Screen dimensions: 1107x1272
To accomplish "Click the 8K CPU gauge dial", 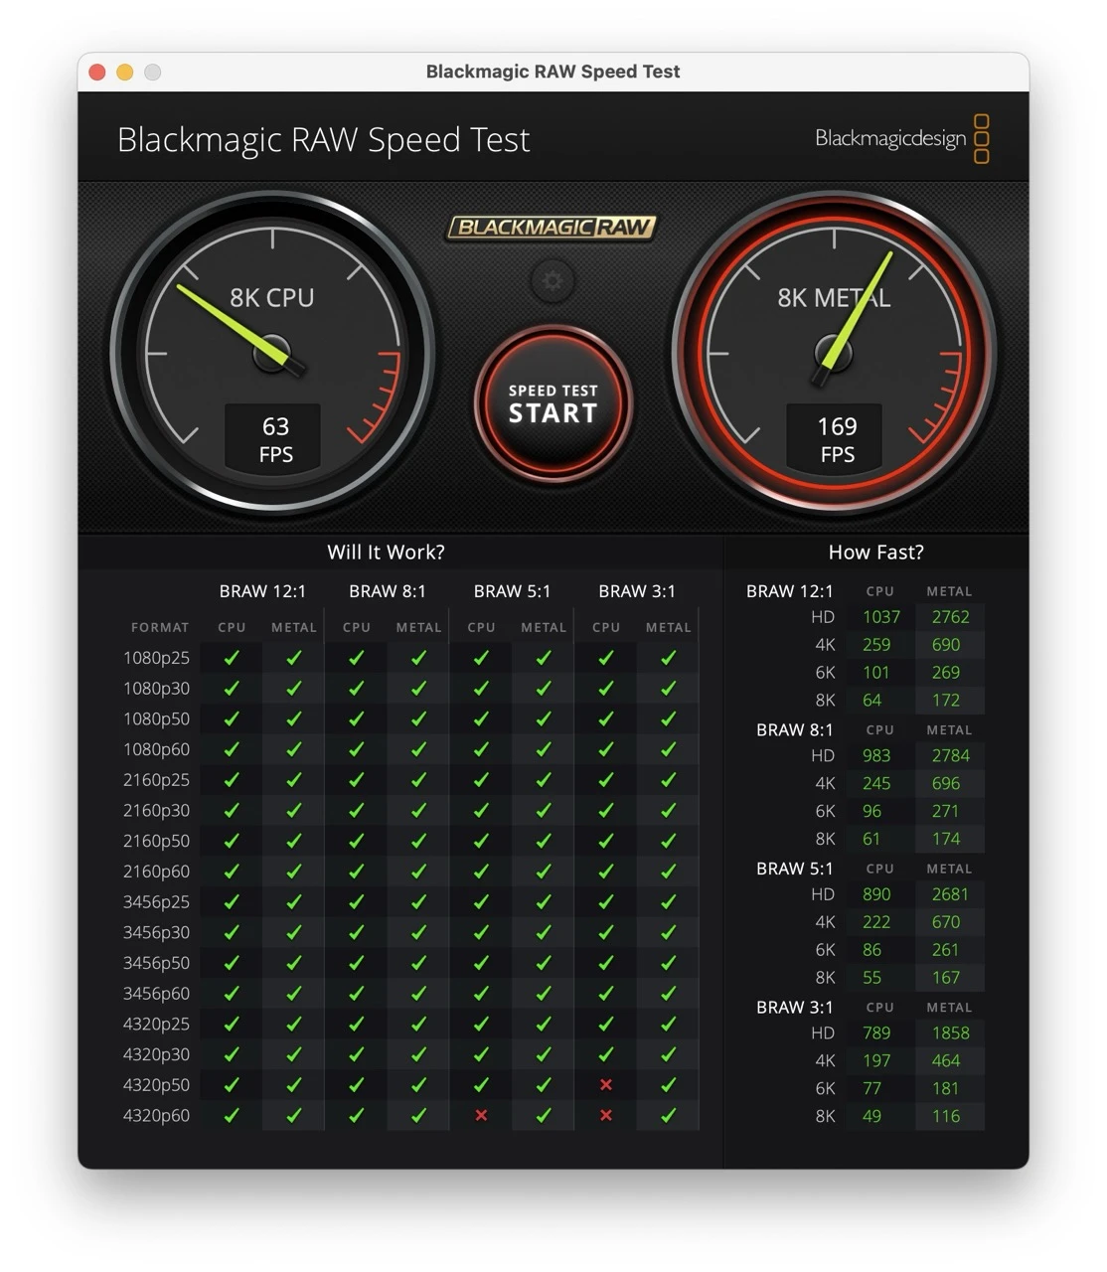I will [272, 353].
